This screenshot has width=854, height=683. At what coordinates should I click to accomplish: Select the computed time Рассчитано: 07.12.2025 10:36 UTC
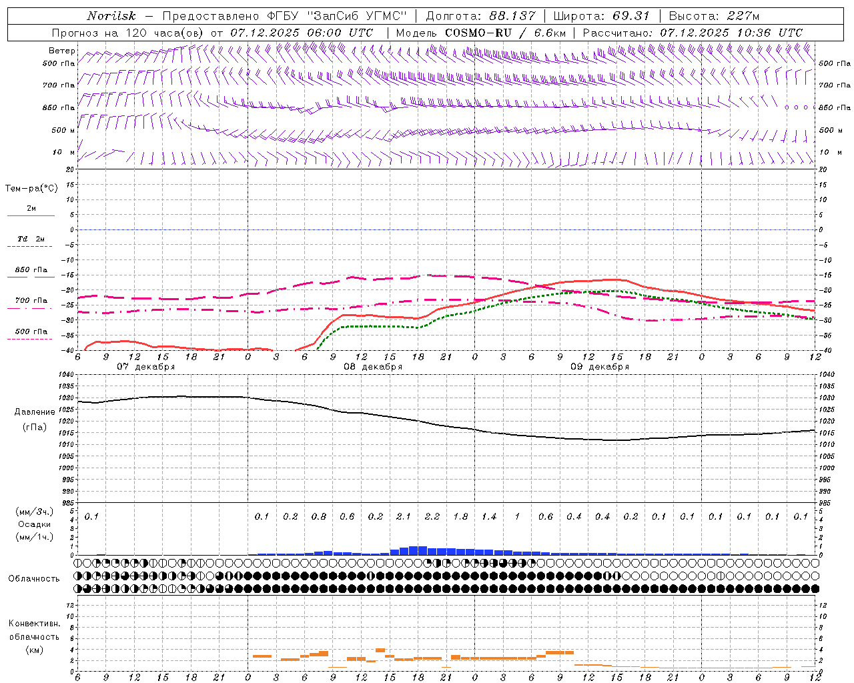click(693, 33)
